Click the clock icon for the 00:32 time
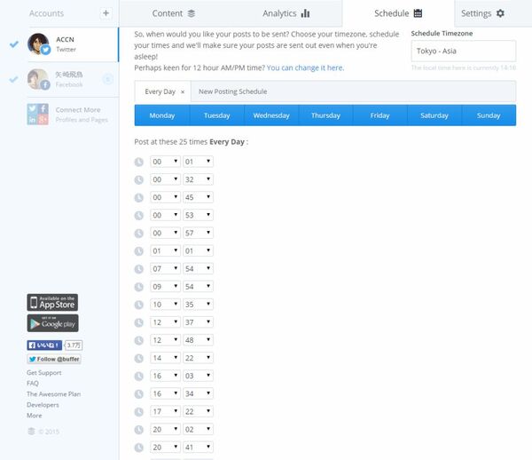The width and height of the screenshot is (532, 460). pyautogui.click(x=139, y=179)
